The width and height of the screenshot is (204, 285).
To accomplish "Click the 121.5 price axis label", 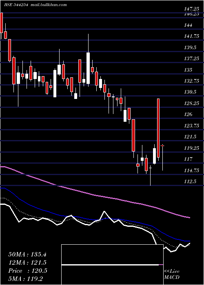I will click(x=190, y=137).
